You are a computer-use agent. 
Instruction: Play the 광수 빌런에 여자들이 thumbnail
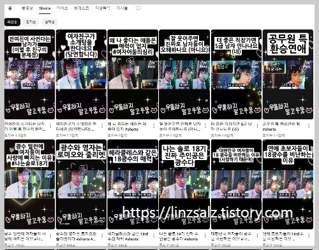(x=29, y=184)
